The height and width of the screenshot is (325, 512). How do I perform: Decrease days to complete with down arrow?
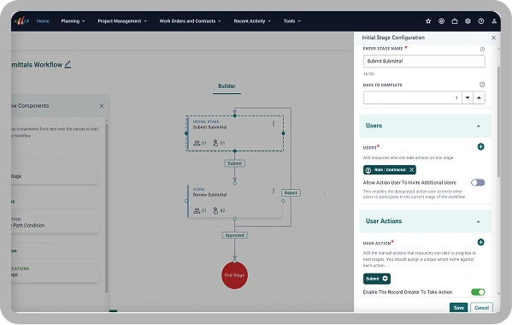468,97
